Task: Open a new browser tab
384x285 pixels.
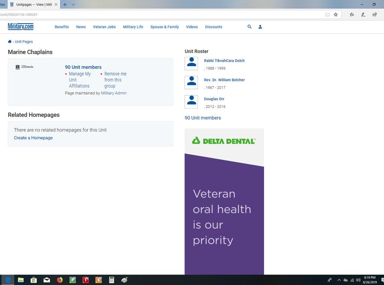Action: tap(65, 4)
